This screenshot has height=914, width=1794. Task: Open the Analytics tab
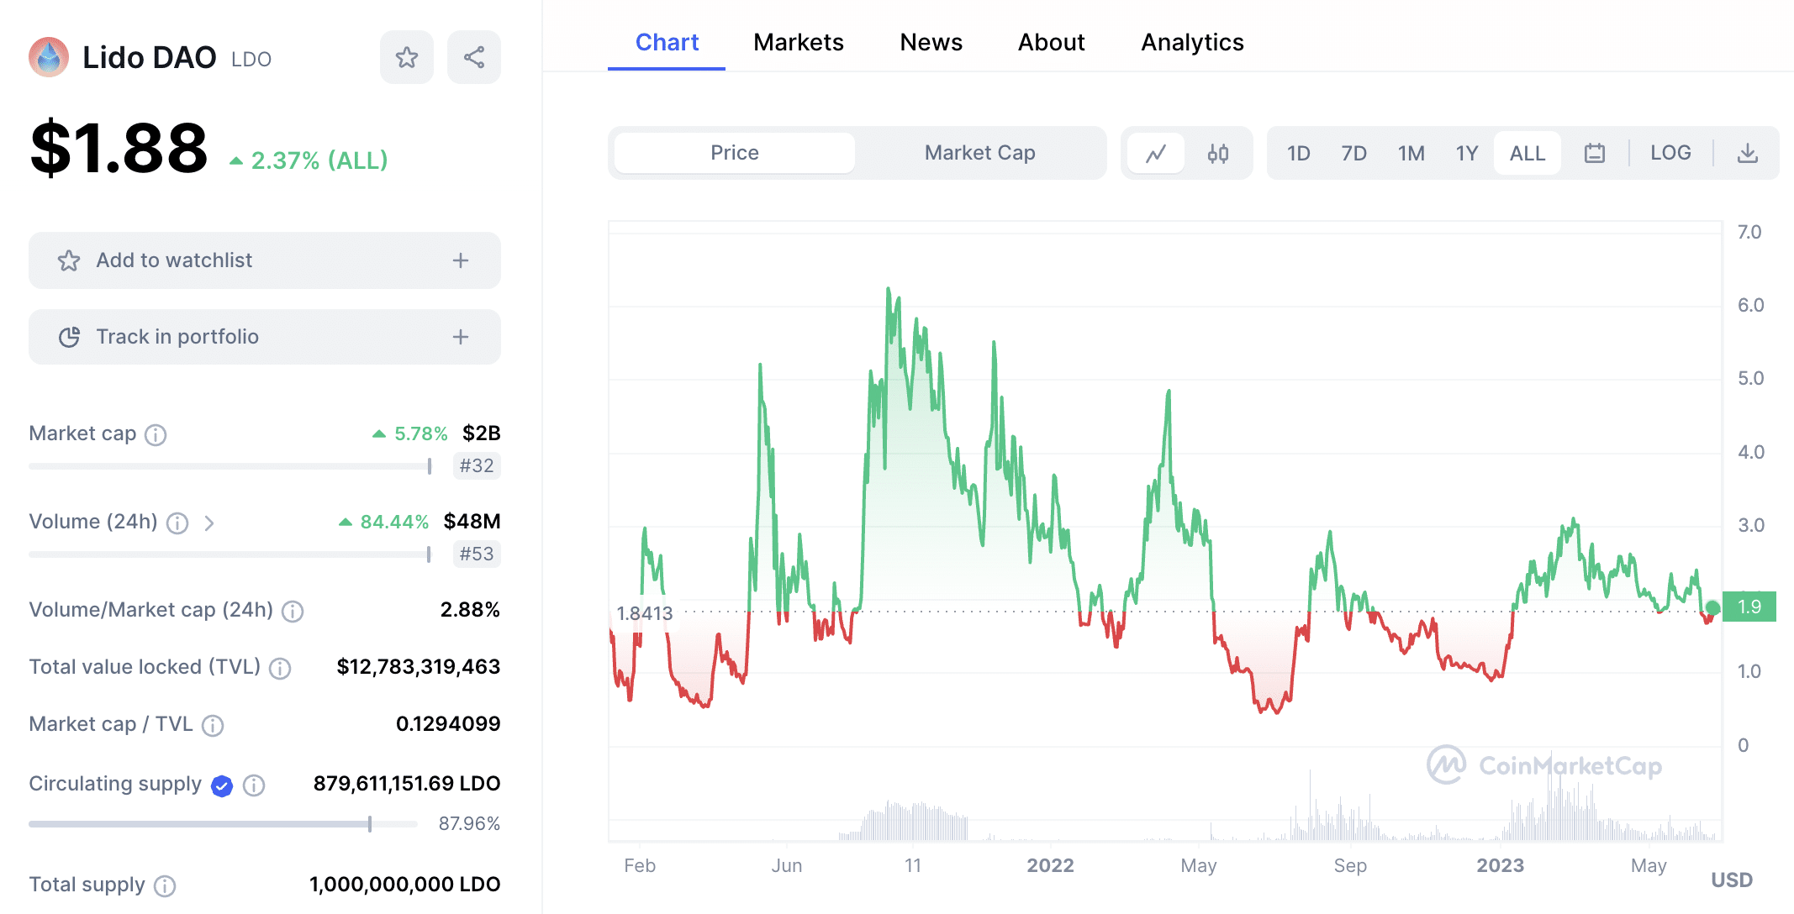1192,42
